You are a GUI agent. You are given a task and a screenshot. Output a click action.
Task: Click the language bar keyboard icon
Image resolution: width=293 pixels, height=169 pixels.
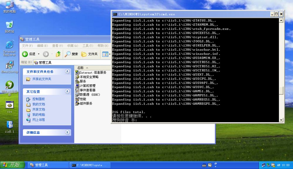pyautogui.click(x=204, y=165)
